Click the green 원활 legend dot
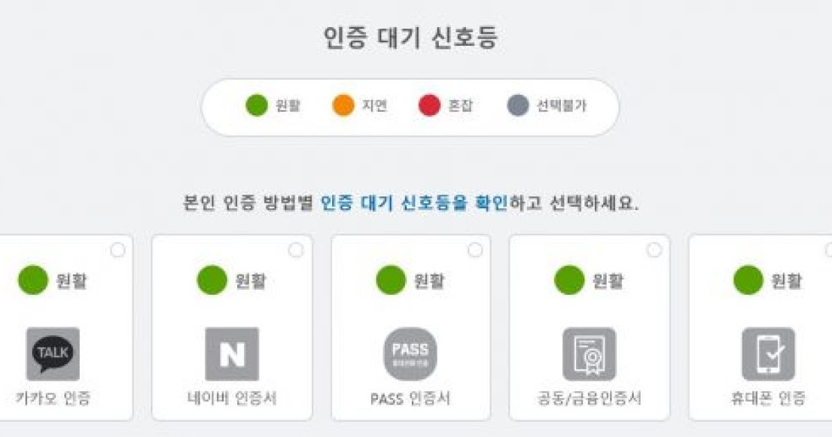This screenshot has height=437, width=832. tap(257, 106)
